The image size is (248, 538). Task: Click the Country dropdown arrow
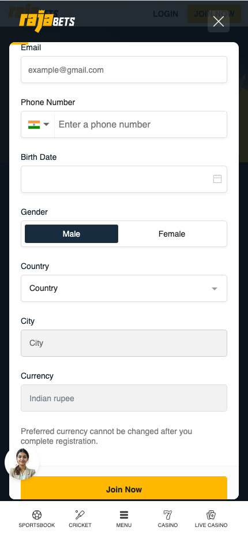click(215, 289)
